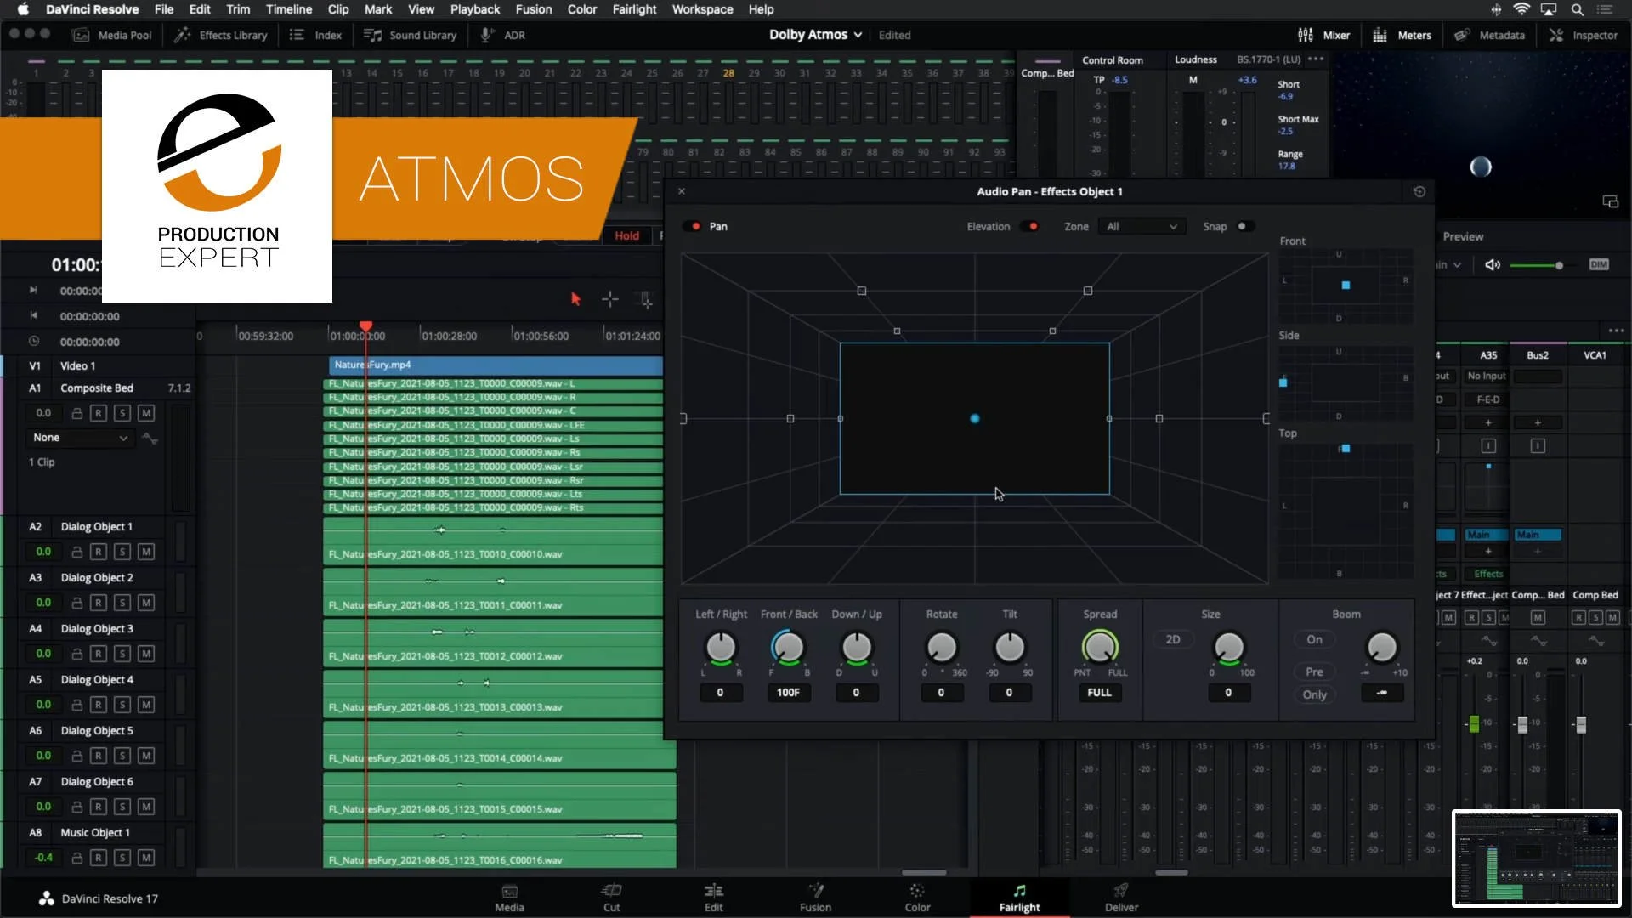Open the Inspector panel
The width and height of the screenshot is (1632, 918).
1584,35
